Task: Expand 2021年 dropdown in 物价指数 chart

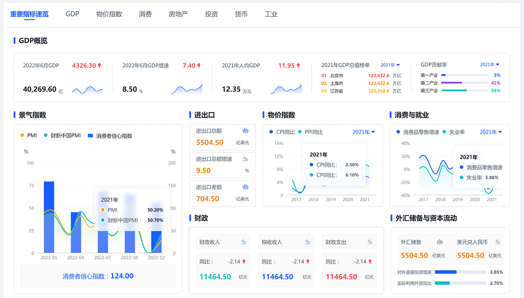Action: pyautogui.click(x=364, y=132)
